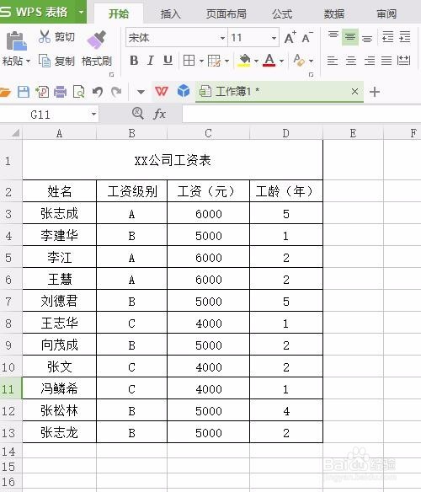Viewport: 421px width, 492px height.
Task: Click the increase indent icon
Action: 405,37
